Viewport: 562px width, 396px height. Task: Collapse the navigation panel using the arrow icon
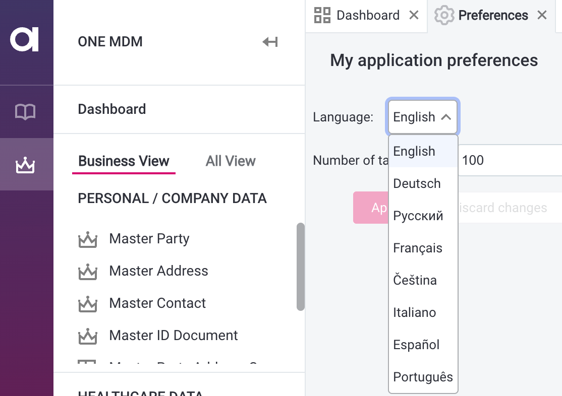click(270, 42)
